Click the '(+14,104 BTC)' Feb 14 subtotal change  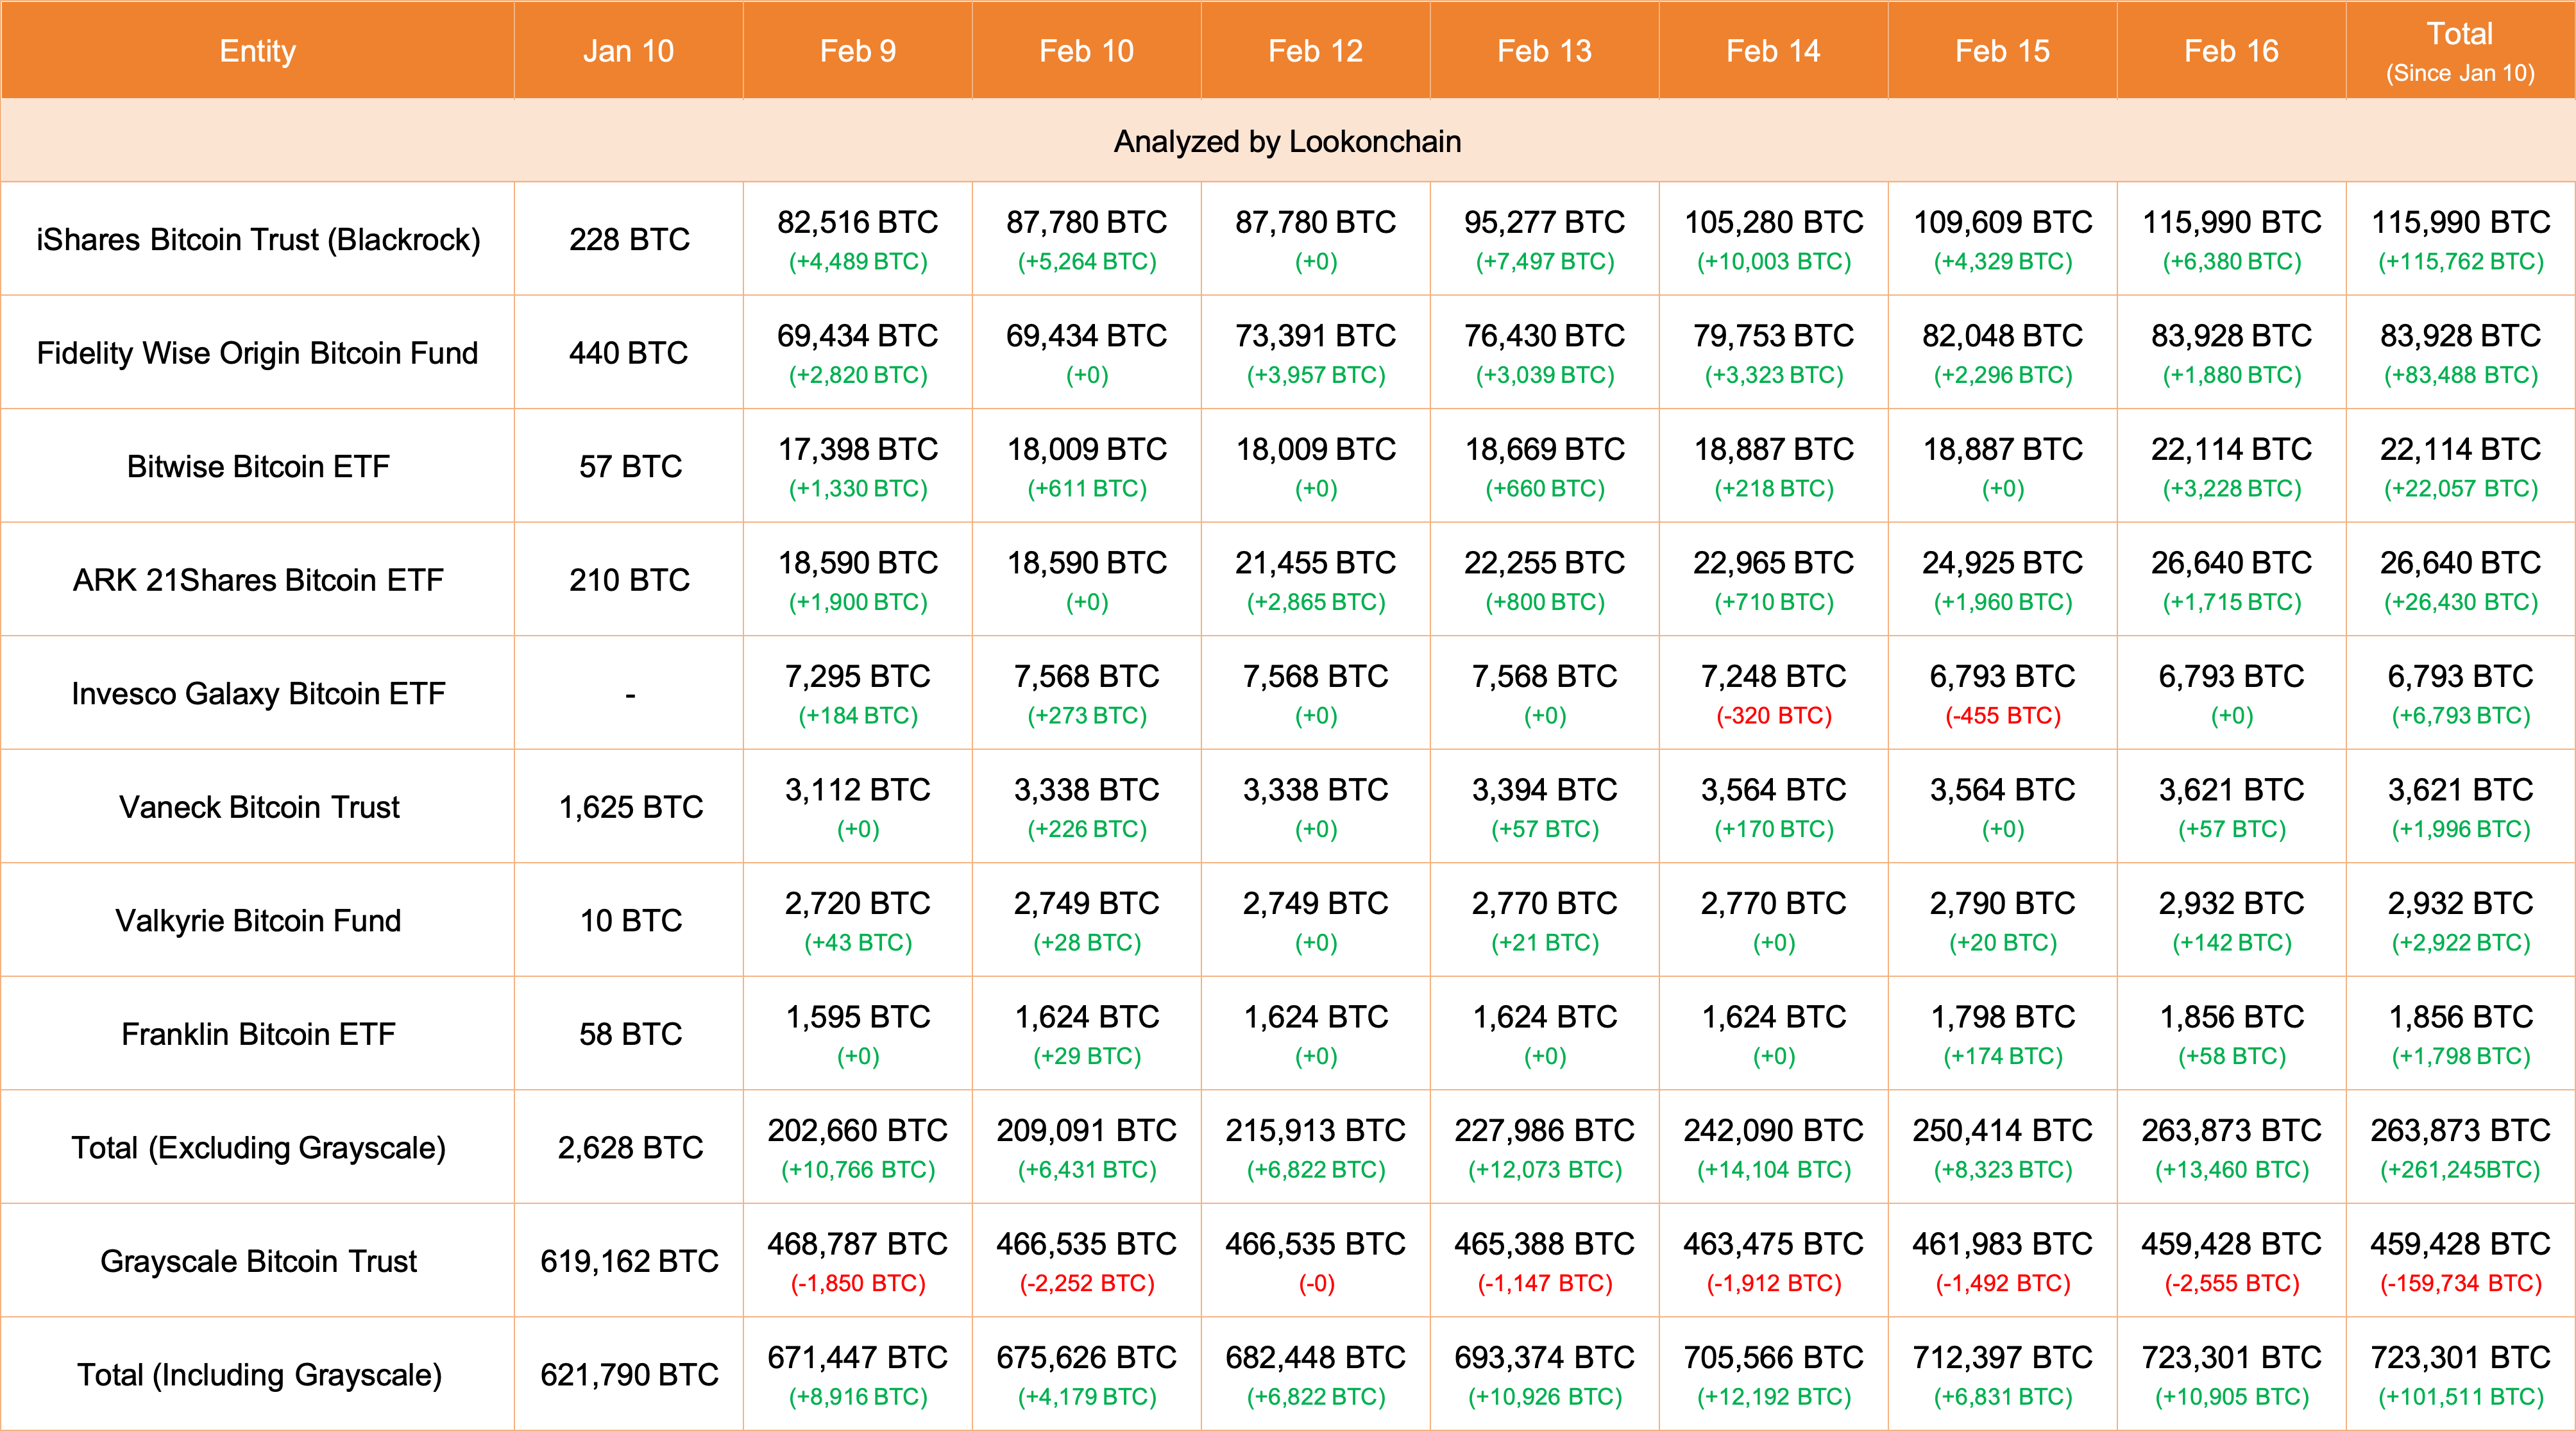[x=1774, y=1170]
